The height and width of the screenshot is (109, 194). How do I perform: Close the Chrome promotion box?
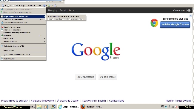pyautogui.click(x=190, y=16)
